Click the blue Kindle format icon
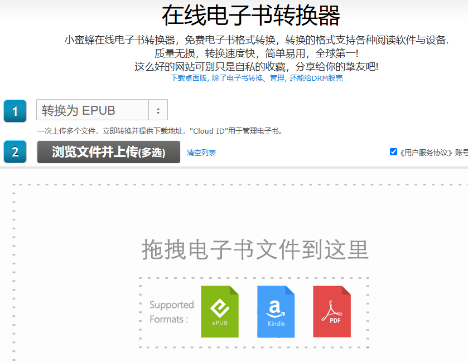This screenshot has width=468, height=363. (276, 311)
